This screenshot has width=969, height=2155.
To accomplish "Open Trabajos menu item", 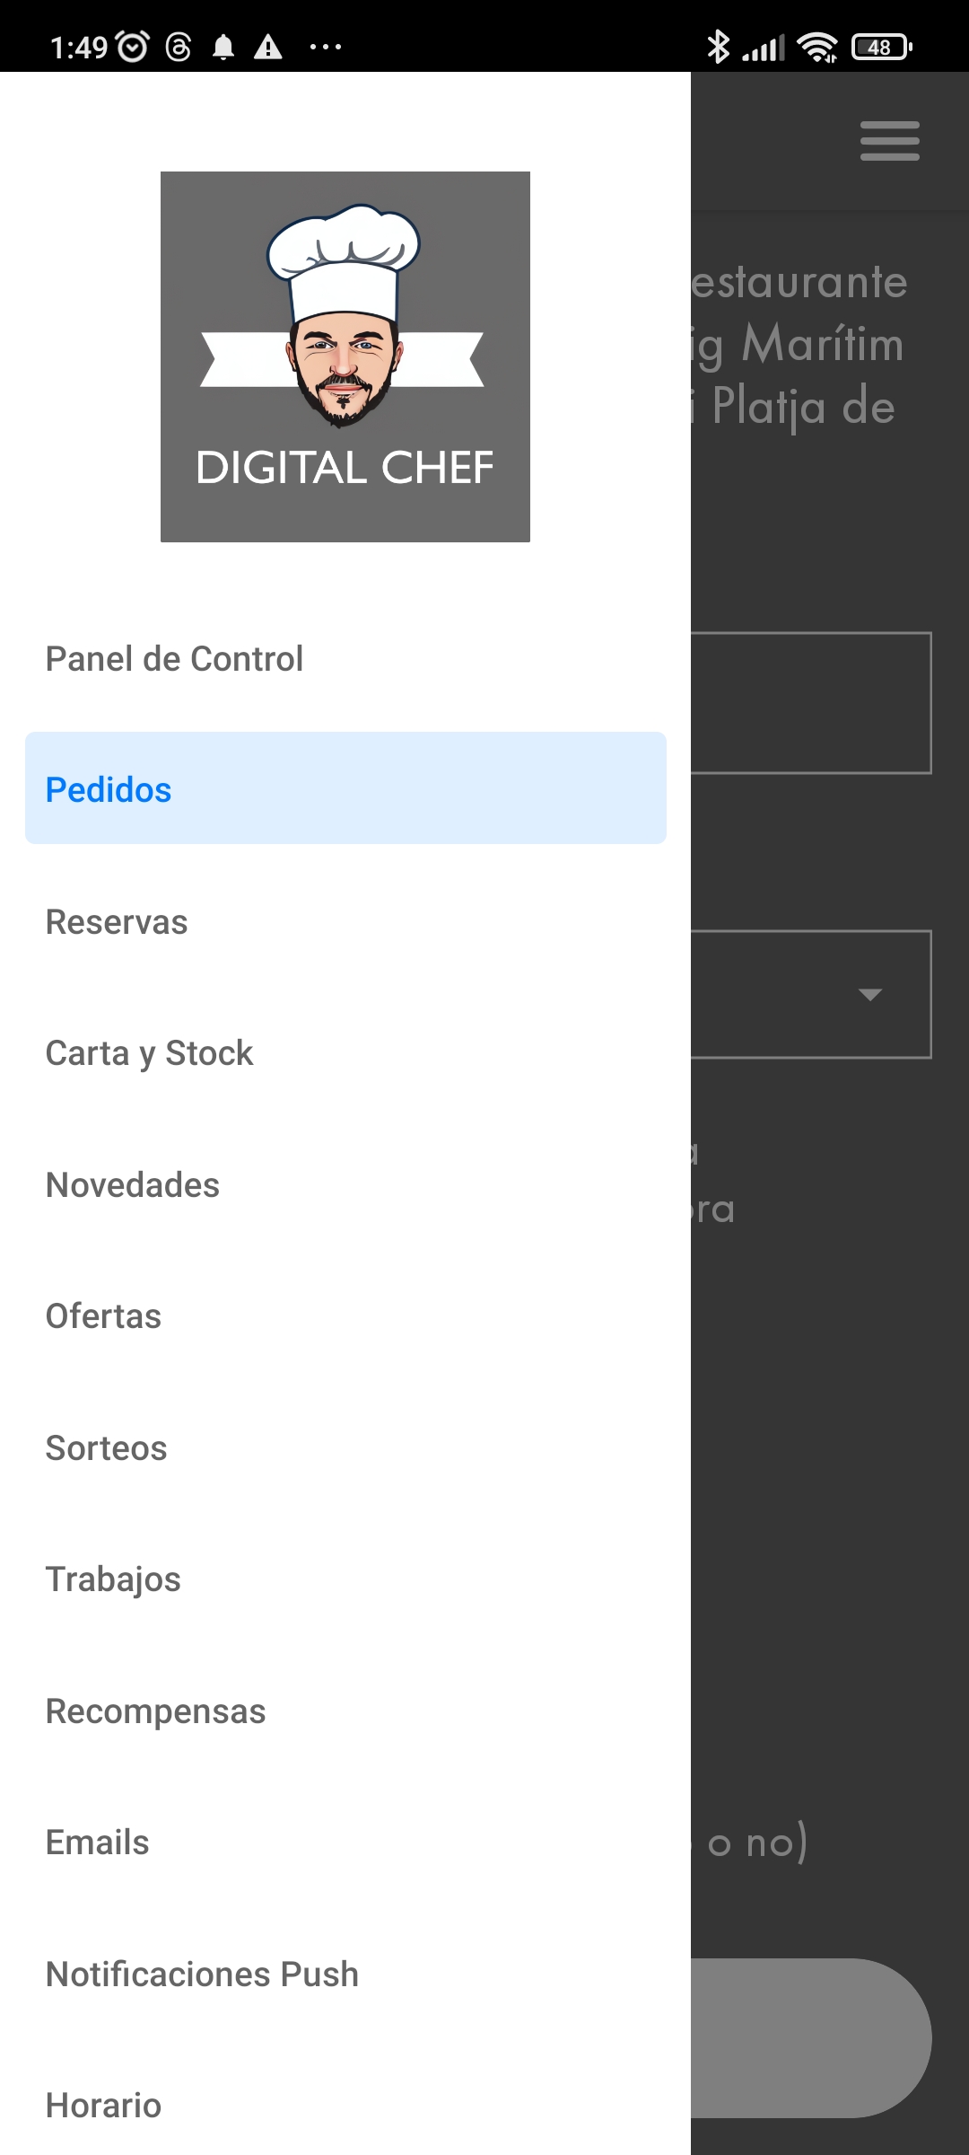I will coord(113,1579).
